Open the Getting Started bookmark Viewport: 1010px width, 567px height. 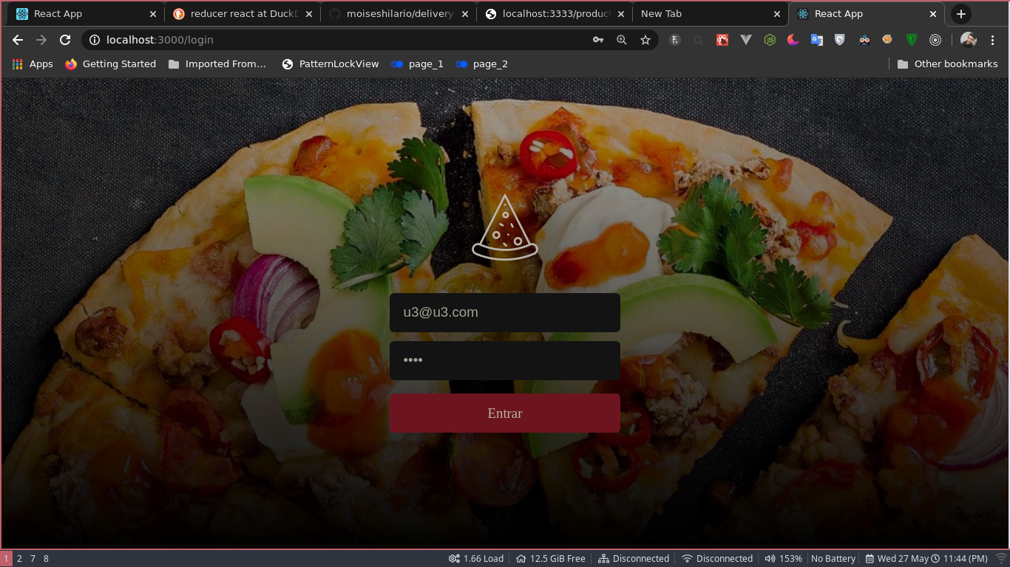(x=110, y=64)
